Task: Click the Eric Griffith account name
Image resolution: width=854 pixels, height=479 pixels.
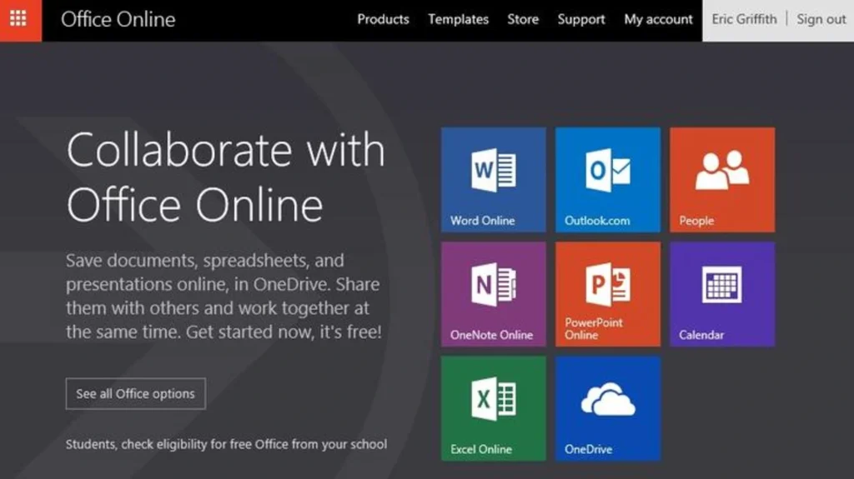Action: 744,20
